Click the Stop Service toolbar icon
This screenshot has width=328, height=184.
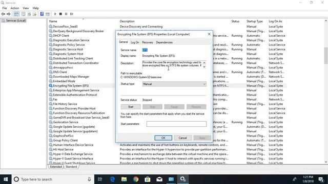click(x=60, y=14)
